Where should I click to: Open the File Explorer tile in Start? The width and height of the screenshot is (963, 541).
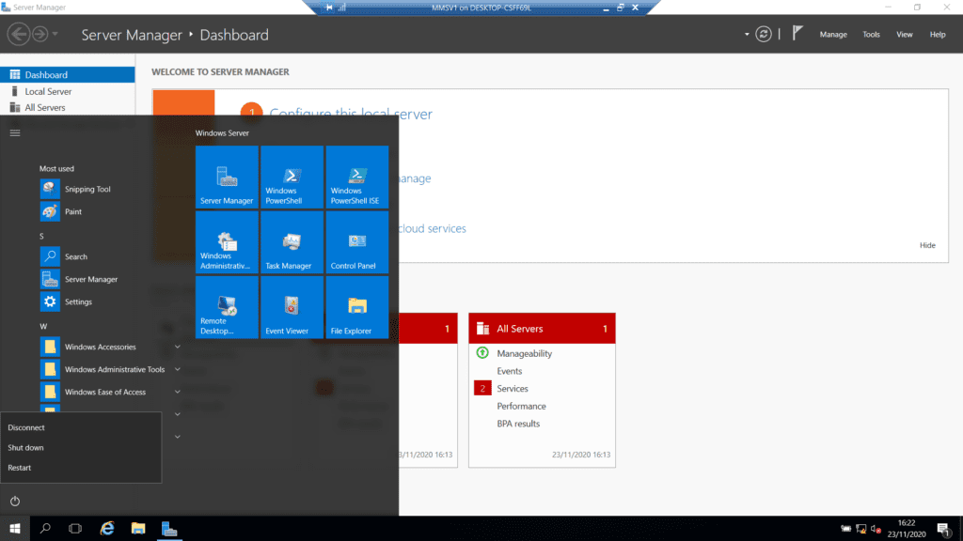tap(356, 307)
